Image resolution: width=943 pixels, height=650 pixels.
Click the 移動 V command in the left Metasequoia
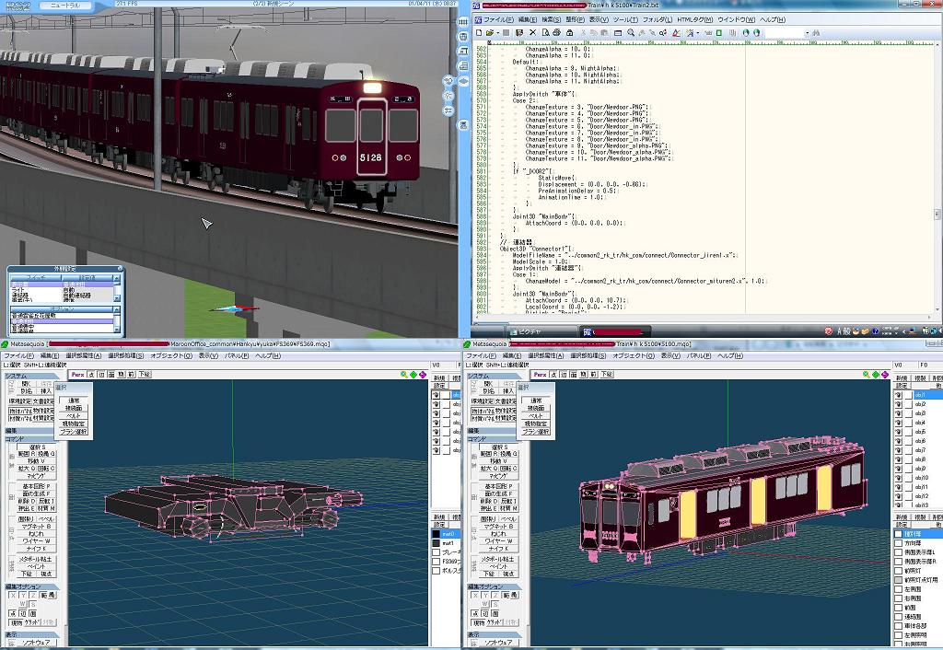coord(36,461)
